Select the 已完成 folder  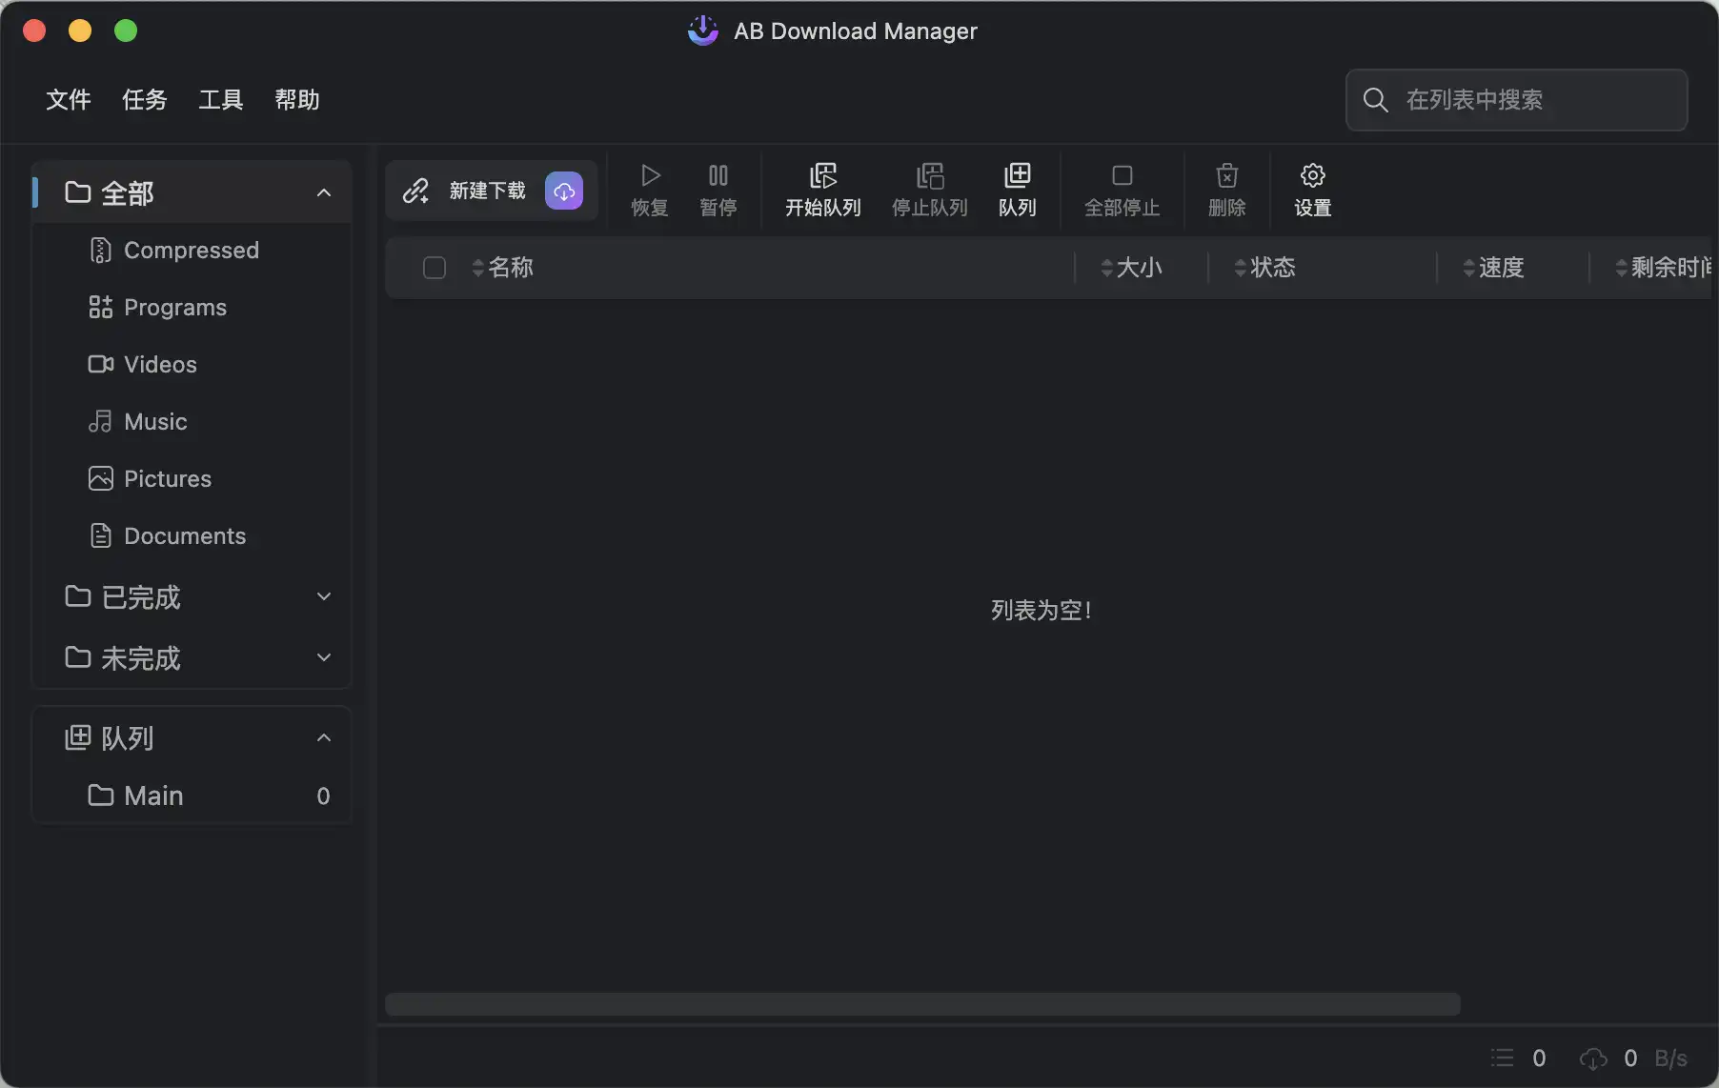coord(192,596)
